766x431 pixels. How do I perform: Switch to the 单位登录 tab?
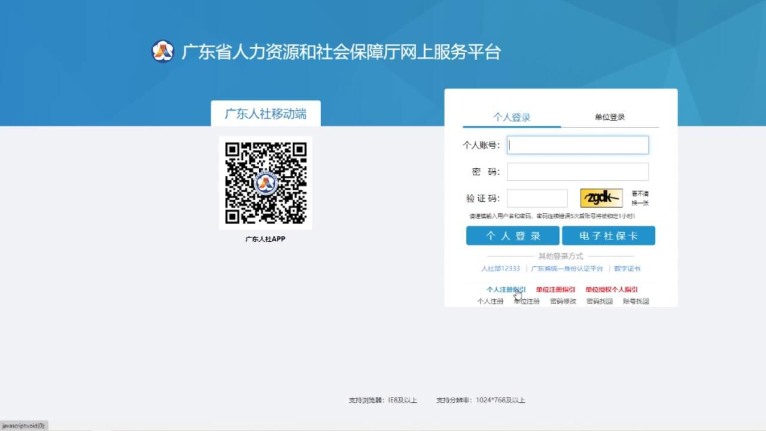tap(609, 116)
